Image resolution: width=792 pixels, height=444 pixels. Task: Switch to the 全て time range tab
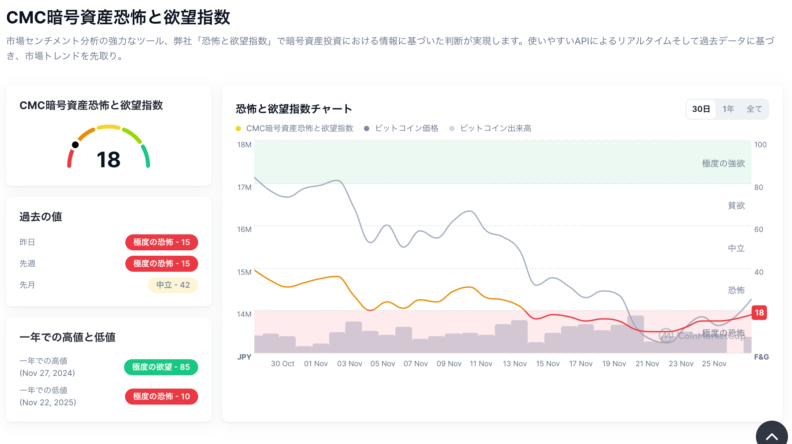tap(754, 109)
